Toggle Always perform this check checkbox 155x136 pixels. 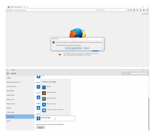tap(57, 45)
